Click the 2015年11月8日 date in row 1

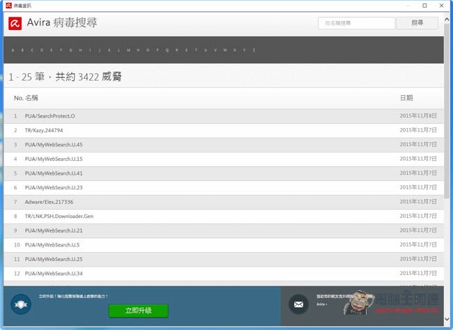point(418,116)
